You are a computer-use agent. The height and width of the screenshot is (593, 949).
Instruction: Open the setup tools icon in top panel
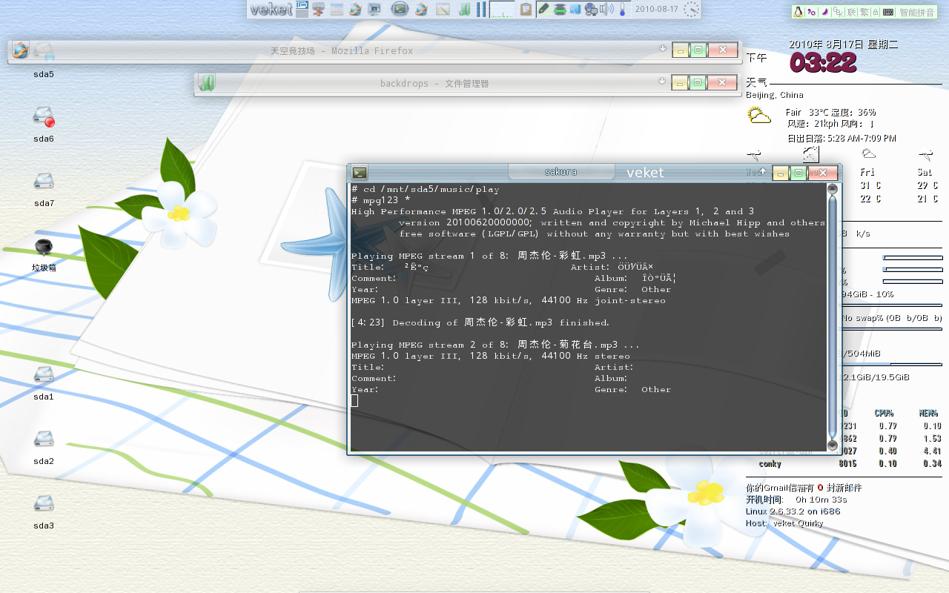[319, 9]
